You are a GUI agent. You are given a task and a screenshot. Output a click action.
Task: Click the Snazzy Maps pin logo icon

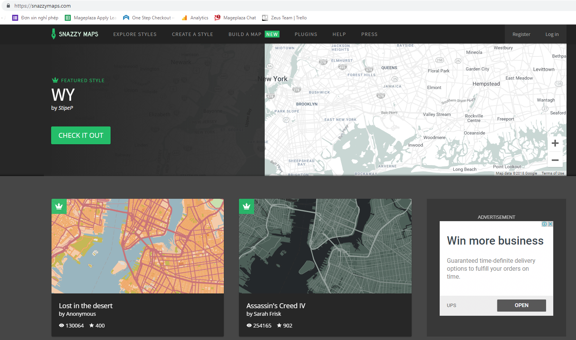tap(53, 34)
